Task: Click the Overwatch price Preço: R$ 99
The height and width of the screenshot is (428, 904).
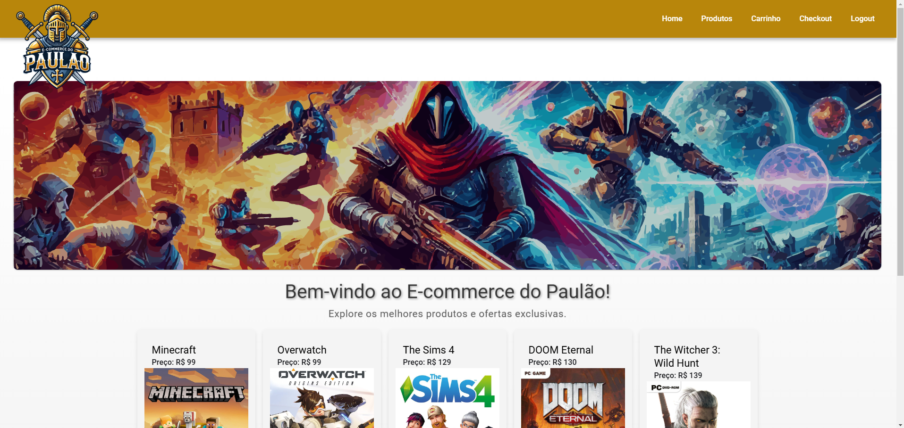Action: point(299,362)
